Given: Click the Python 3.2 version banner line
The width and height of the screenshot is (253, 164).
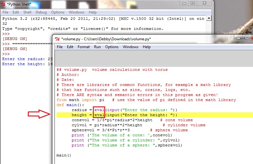Looking at the screenshot, I should pyautogui.click(x=103, y=19).
